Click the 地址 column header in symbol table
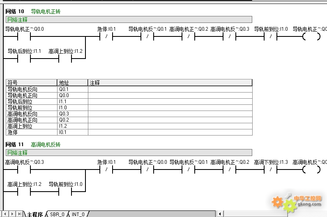Image resolution: width=327 pixels, height=217 pixels. [72, 83]
